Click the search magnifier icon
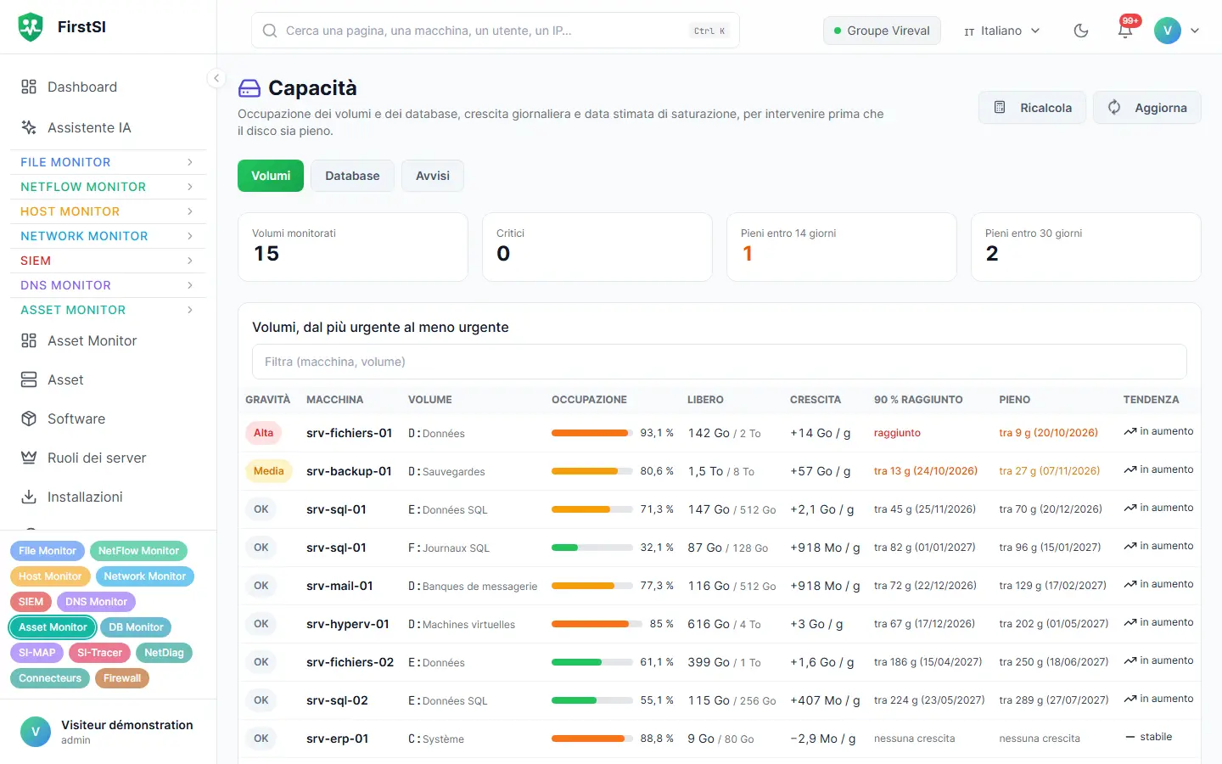This screenshot has width=1222, height=764. coord(270,31)
